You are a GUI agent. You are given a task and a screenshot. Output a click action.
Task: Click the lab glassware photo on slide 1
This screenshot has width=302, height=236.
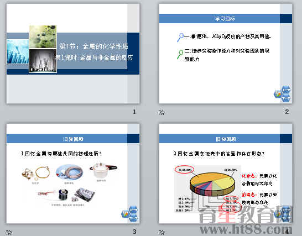[x=43, y=61]
